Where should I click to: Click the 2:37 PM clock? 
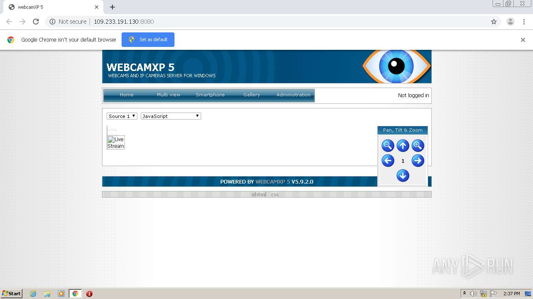(511, 294)
